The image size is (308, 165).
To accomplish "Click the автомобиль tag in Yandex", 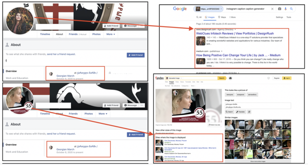I will coord(252,95).
